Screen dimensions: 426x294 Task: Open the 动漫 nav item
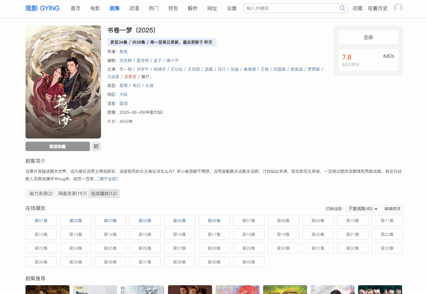coord(134,8)
